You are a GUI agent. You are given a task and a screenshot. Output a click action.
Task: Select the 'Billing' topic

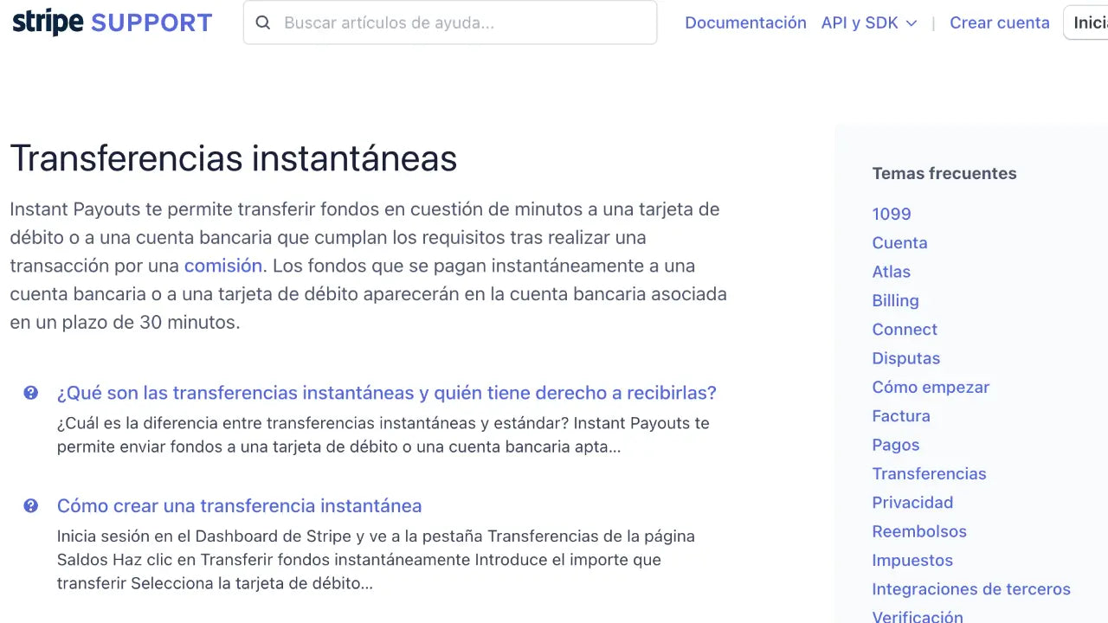[895, 300]
